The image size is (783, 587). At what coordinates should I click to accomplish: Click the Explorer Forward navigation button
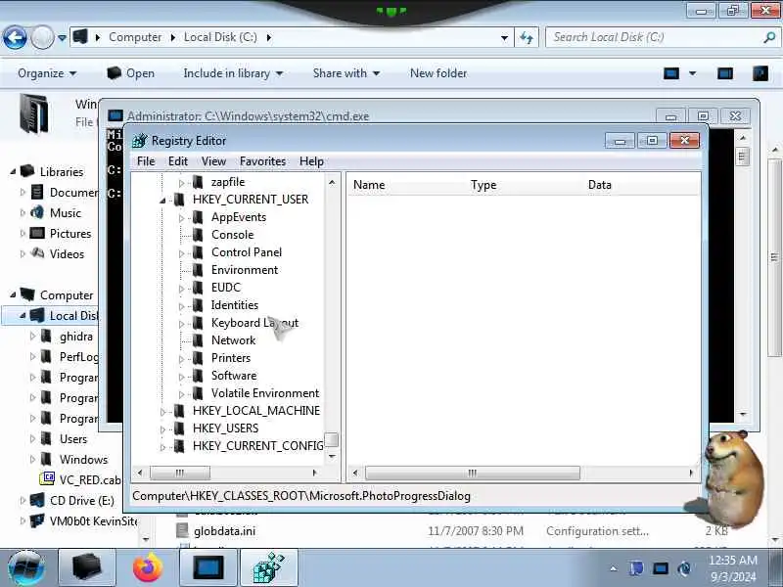click(x=42, y=37)
